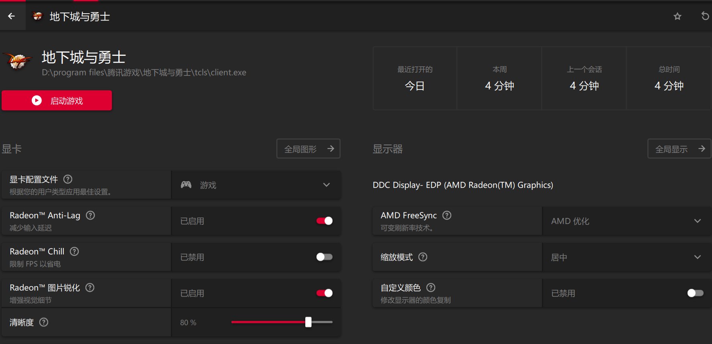Show help for Radeon Chill
This screenshot has width=712, height=344.
pos(74,251)
